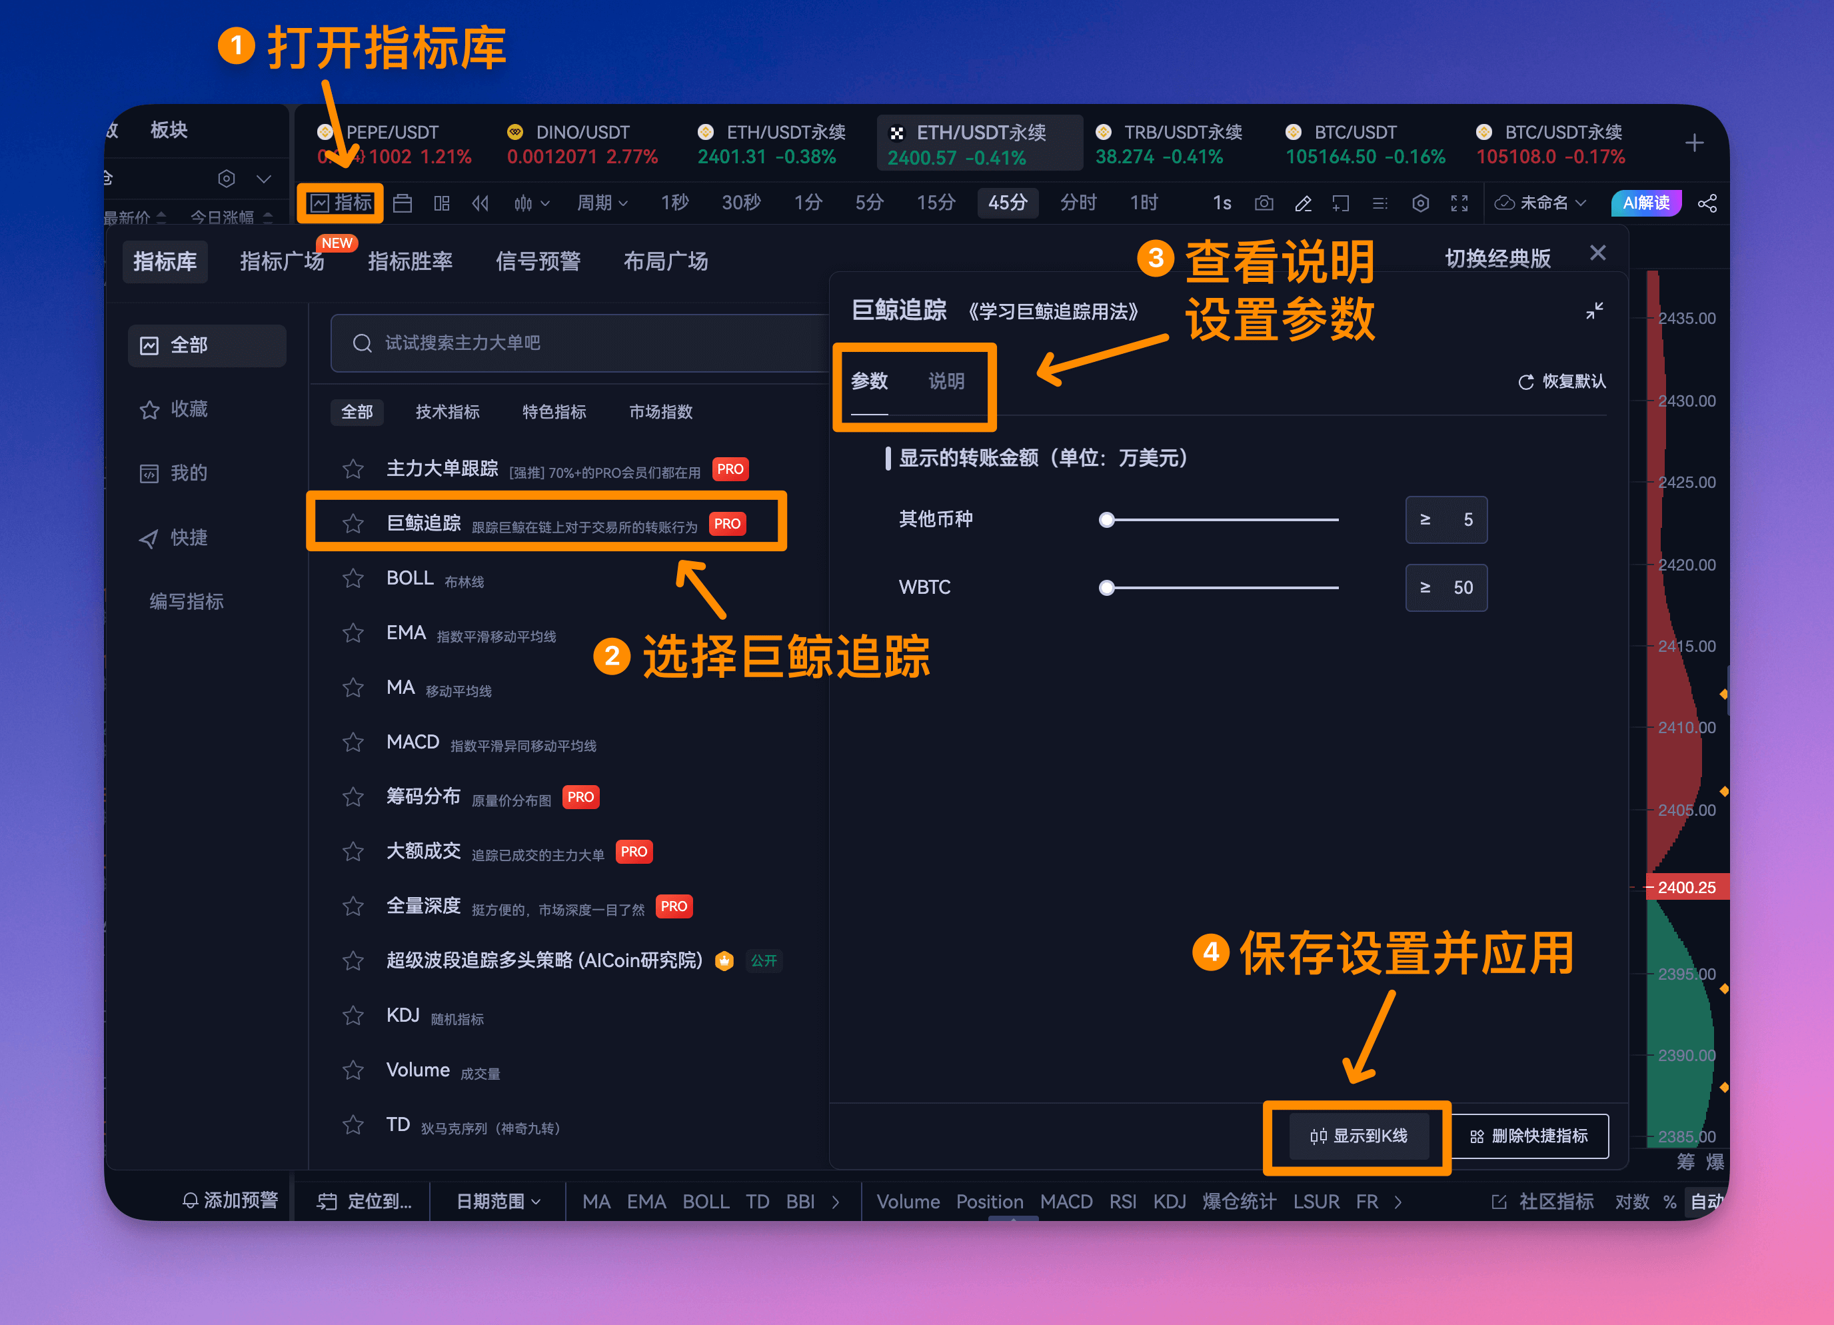Switch to the 参数 tab
This screenshot has width=1834, height=1325.
pyautogui.click(x=869, y=381)
